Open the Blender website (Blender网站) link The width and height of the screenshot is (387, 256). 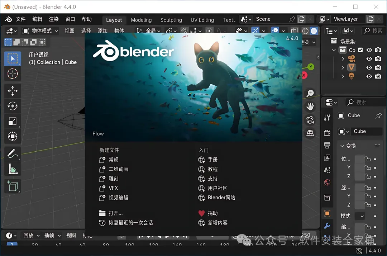tap(217, 198)
